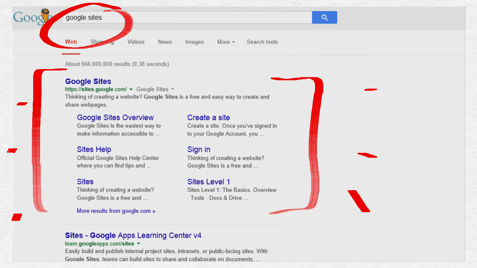Image resolution: width=477 pixels, height=268 pixels.
Task: Open the Google Sites Overview sitelink
Action: (115, 118)
